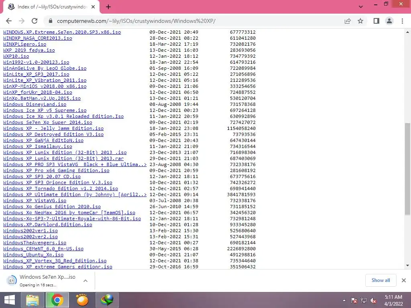Screen dimensions: 411x308
Task: Select file size text 1154058240
Action: [241, 129]
